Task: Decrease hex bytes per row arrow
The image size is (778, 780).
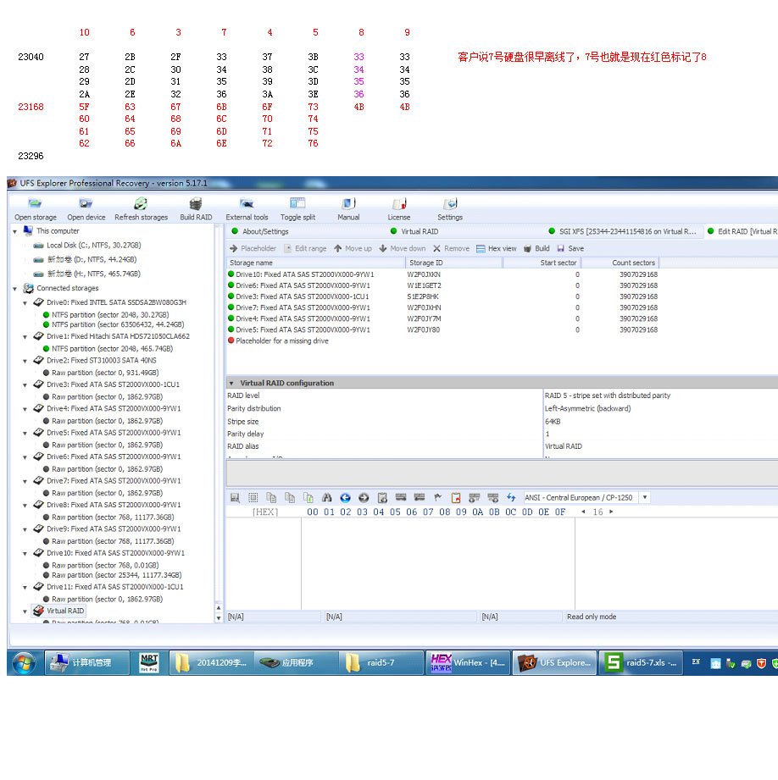Action: click(583, 512)
